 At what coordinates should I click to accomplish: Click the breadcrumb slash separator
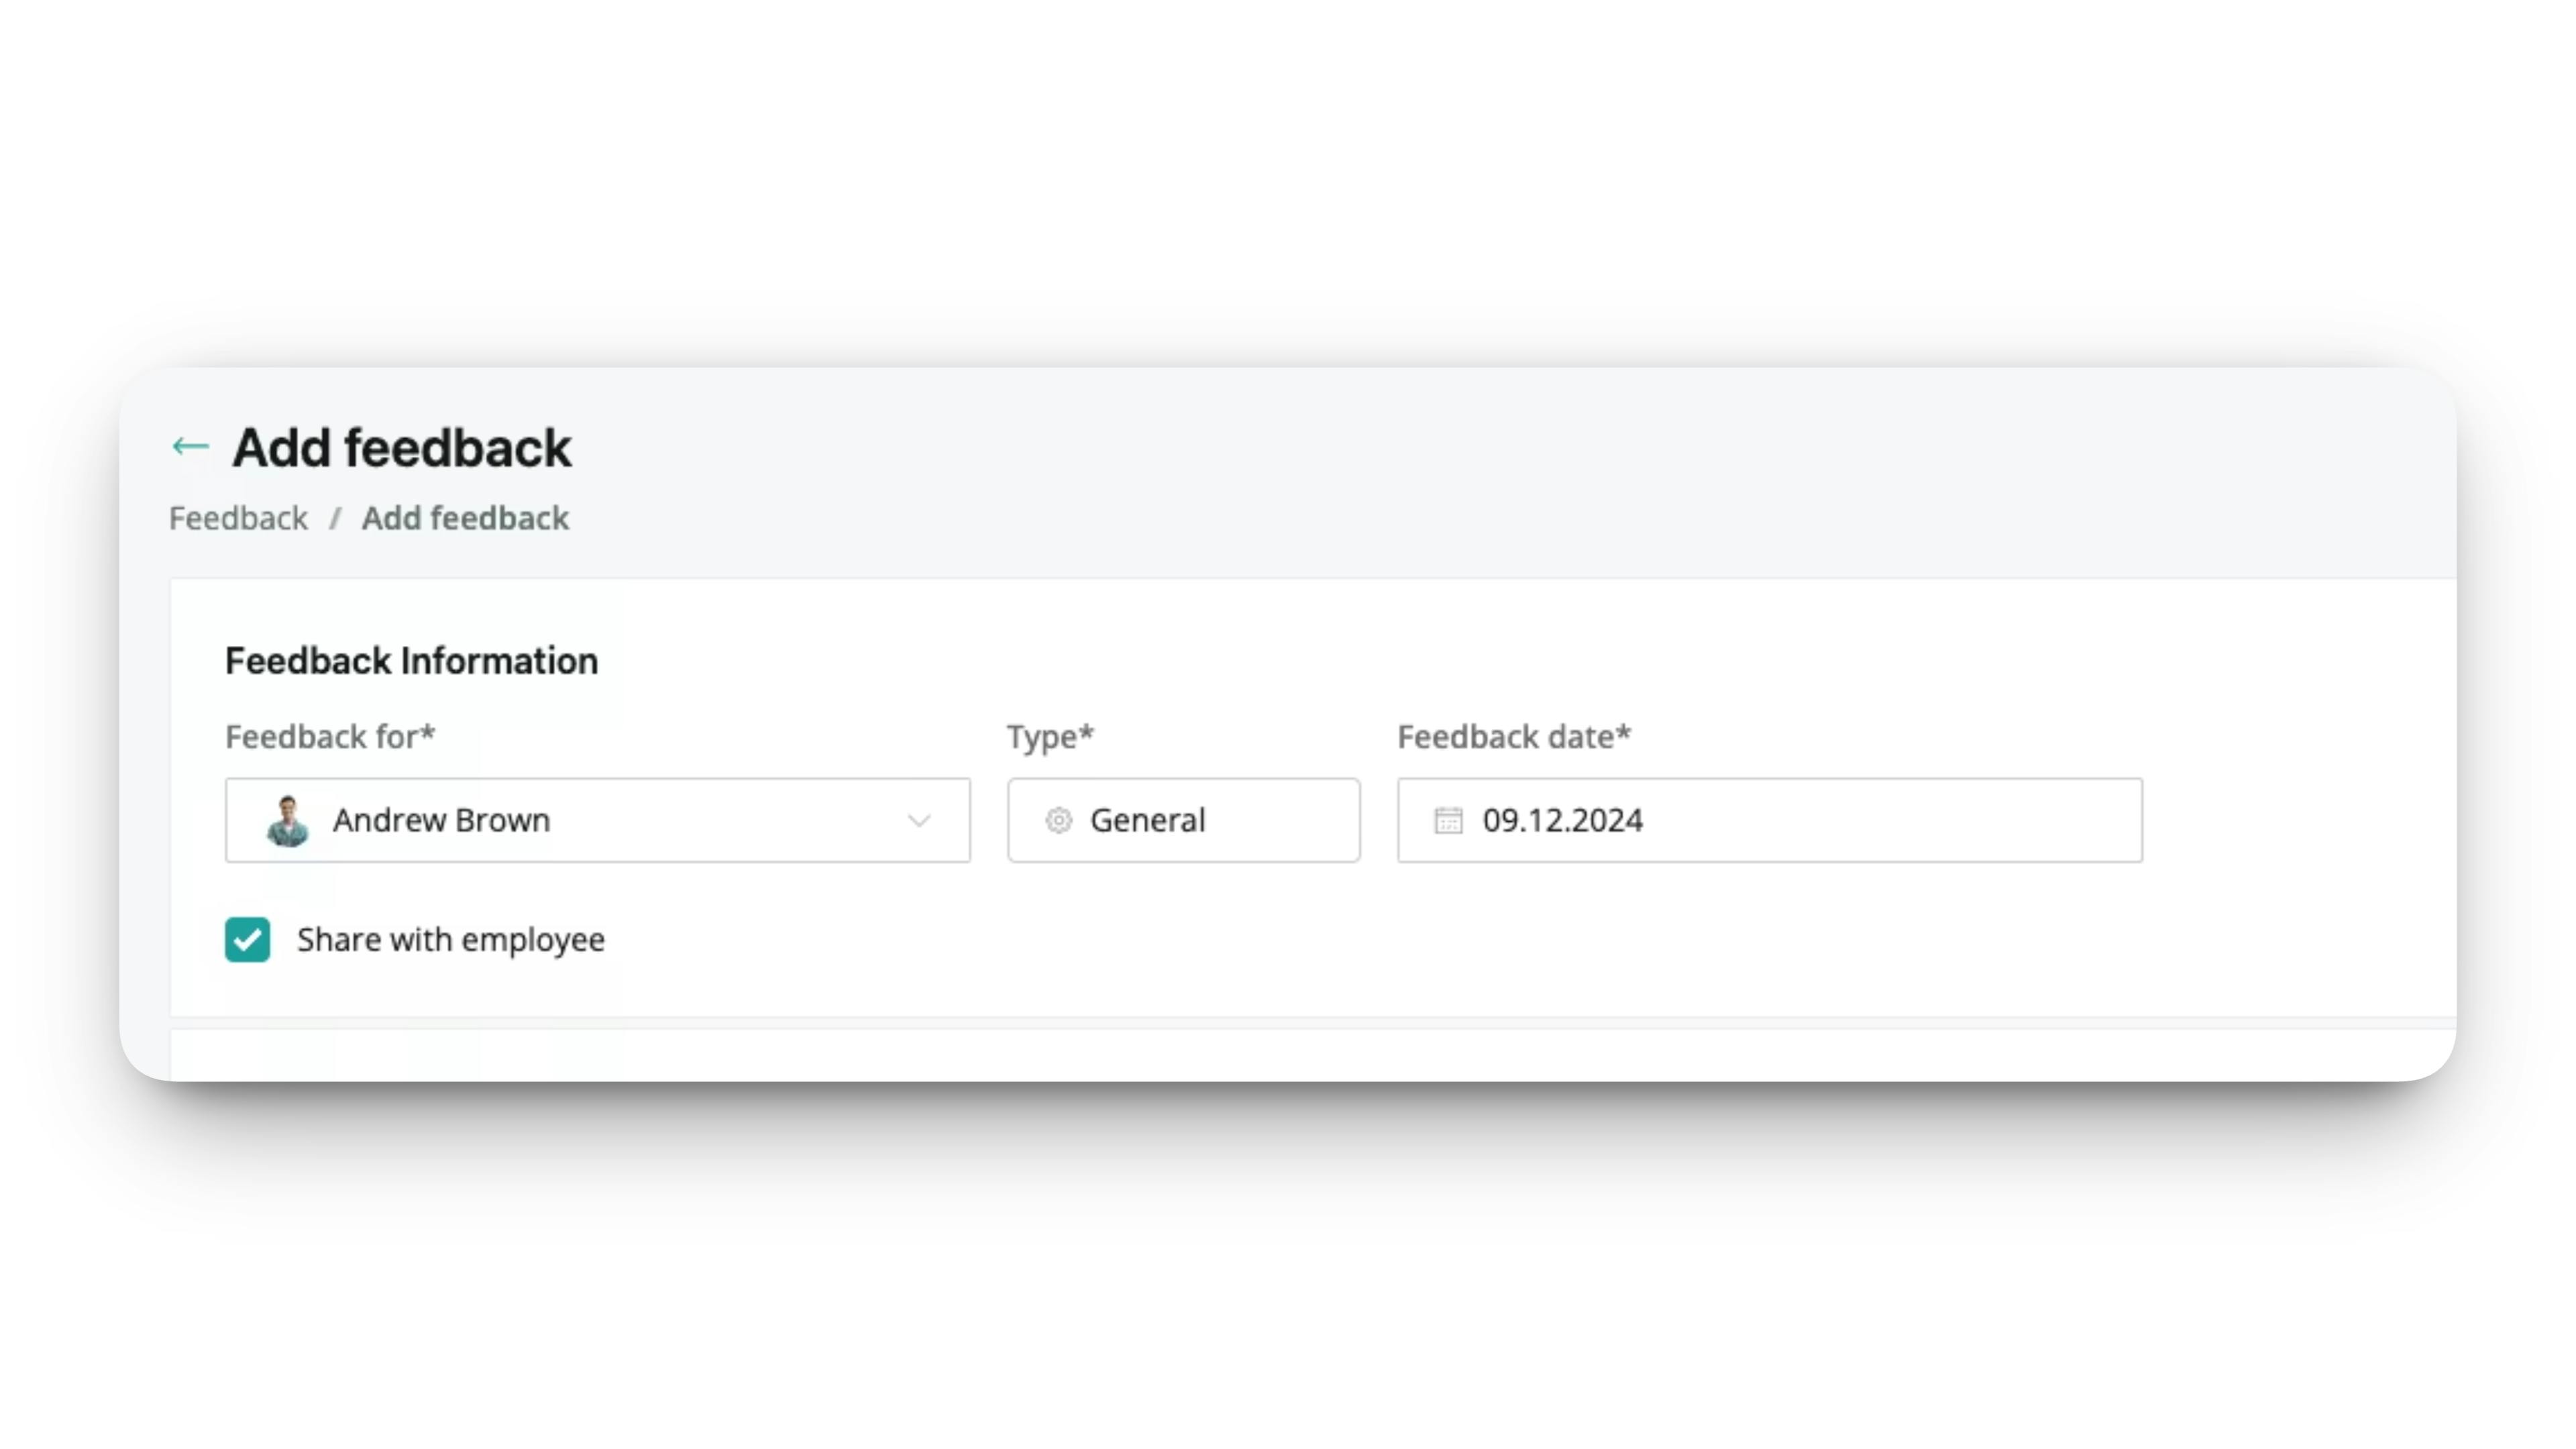pos(335,518)
